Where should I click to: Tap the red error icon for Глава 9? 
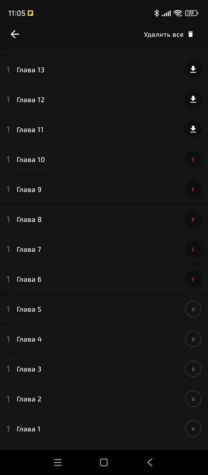193,190
